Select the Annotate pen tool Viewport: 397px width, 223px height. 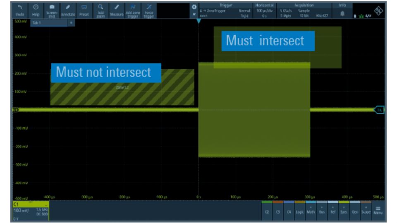click(68, 10)
